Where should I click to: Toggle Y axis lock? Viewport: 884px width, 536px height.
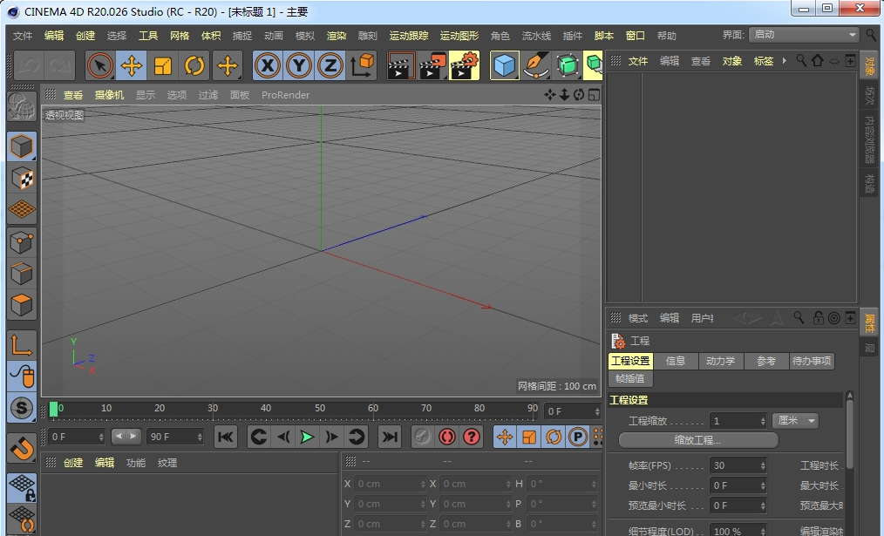pyautogui.click(x=299, y=66)
